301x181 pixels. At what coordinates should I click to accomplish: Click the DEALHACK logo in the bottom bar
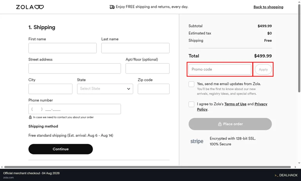286,175
